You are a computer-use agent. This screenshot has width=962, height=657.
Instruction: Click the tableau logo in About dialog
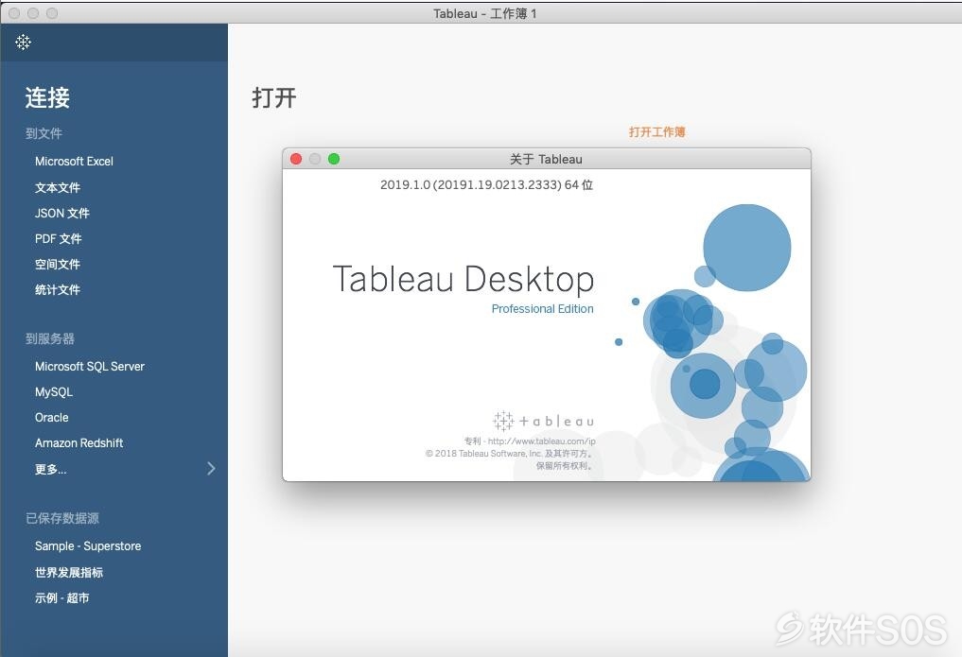(543, 421)
